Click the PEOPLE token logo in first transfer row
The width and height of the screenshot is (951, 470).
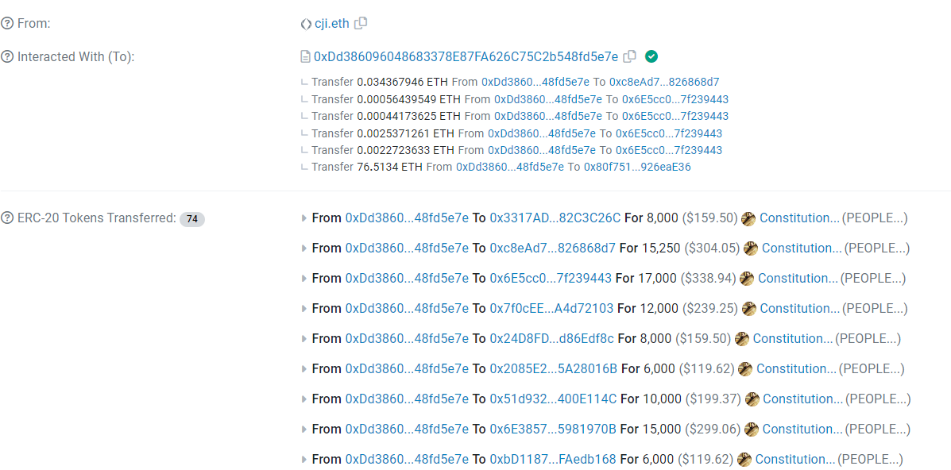click(748, 218)
